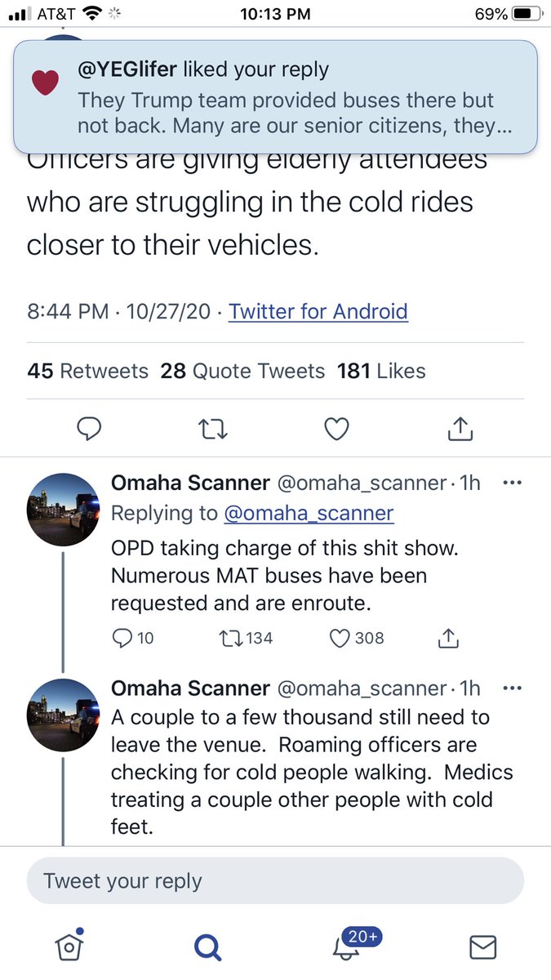Tap the reply icon under main tweet
551x980 pixels.
click(x=89, y=428)
